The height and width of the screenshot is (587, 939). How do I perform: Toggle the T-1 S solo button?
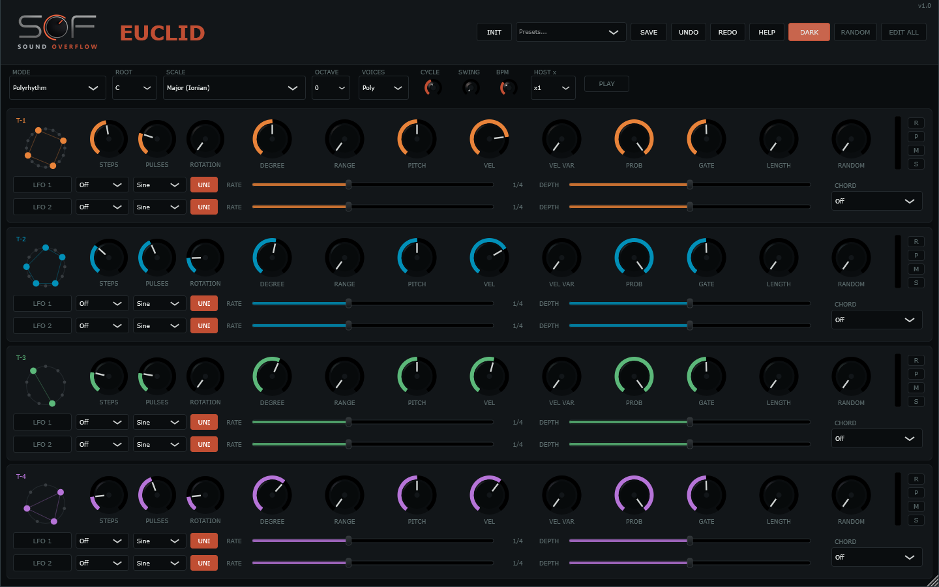916,164
